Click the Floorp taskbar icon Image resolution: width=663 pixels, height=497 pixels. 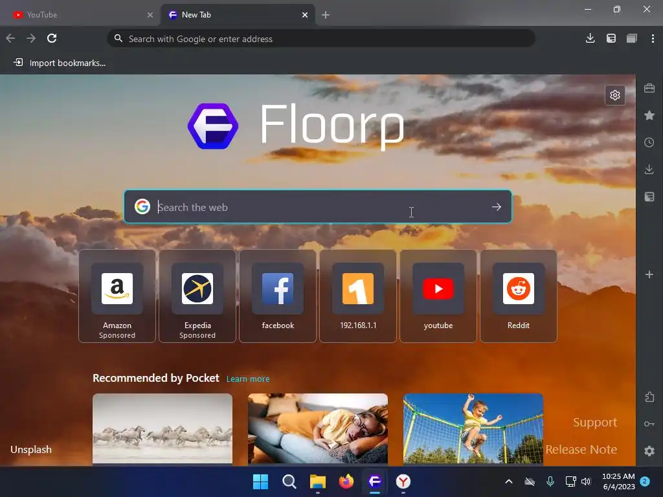pos(375,481)
